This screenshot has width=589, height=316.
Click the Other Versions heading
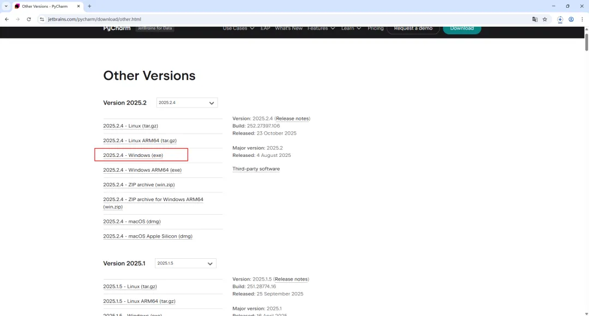coord(149,75)
